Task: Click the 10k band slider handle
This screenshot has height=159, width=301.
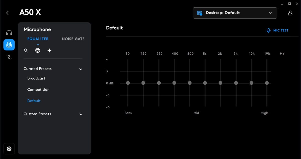Action: click(x=251, y=83)
